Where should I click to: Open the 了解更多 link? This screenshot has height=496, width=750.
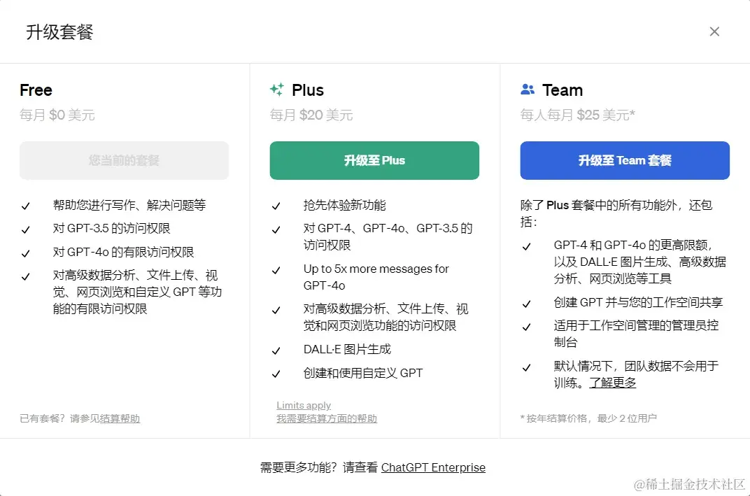tap(613, 383)
